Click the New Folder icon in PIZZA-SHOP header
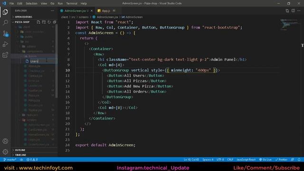Viewport: 304px width, 171px height. [x=44, y=22]
